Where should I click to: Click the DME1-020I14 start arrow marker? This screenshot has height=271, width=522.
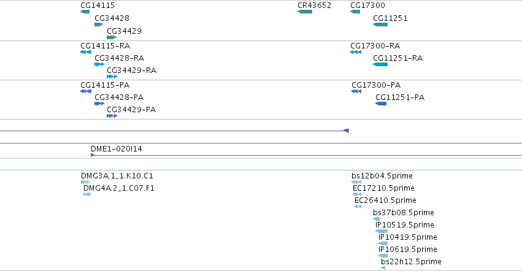click(93, 155)
